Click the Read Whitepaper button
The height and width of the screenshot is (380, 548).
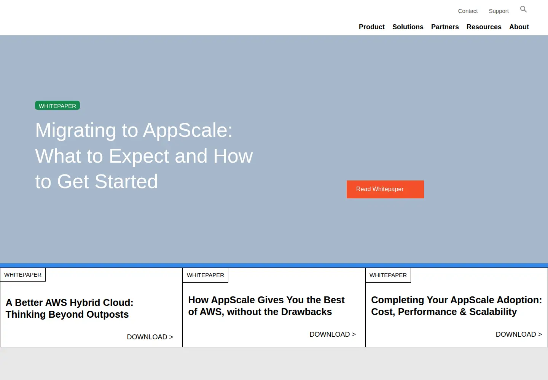(385, 189)
